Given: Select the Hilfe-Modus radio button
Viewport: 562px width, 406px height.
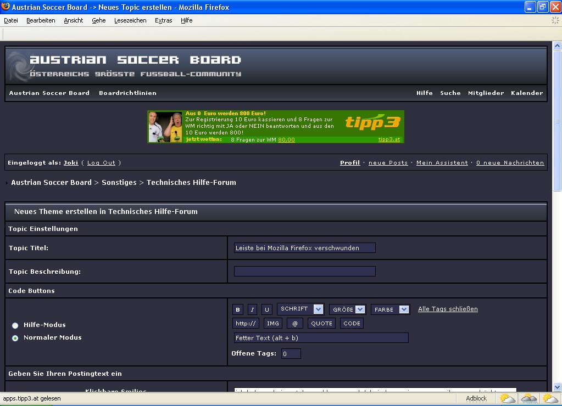Looking at the screenshot, I should coord(15,325).
